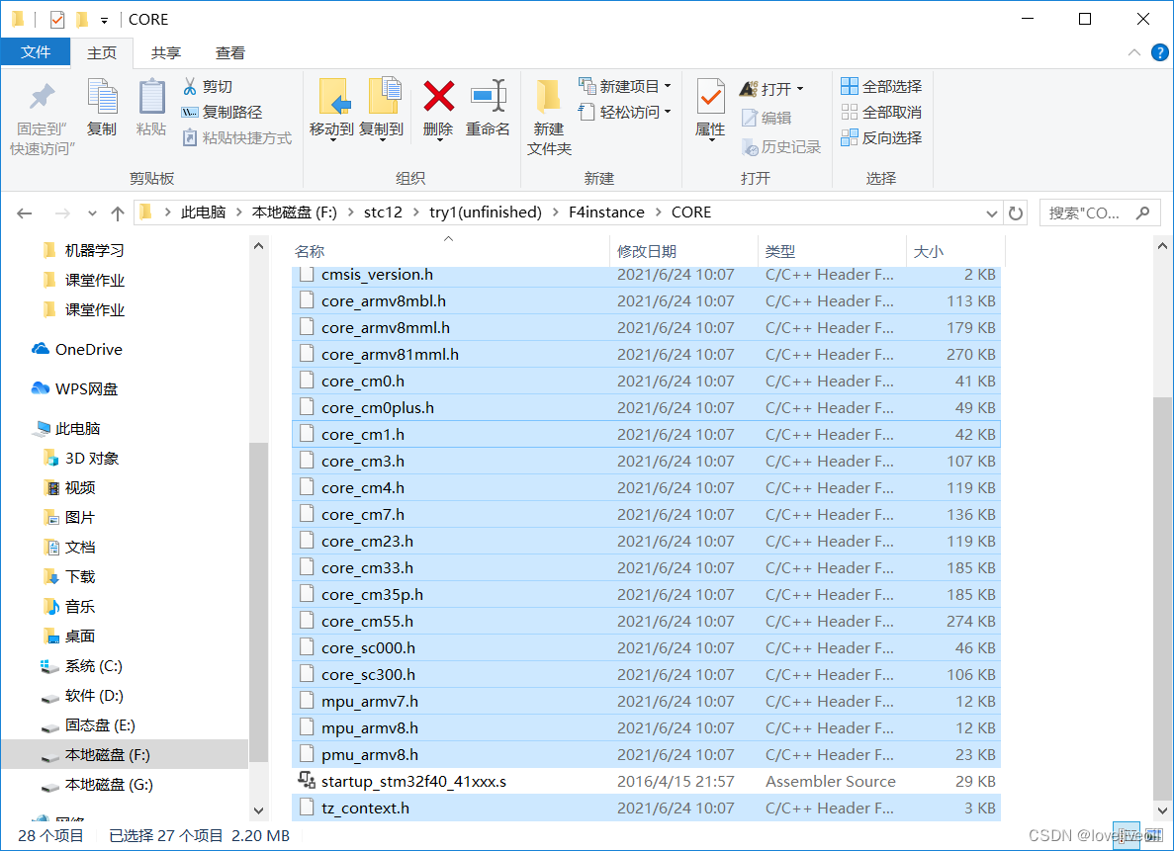The image size is (1174, 851).
Task: Click the file list vertical scrollbar
Action: pos(1162,598)
